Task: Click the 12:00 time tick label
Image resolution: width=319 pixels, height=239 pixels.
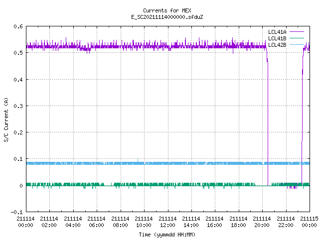Action: [167, 222]
